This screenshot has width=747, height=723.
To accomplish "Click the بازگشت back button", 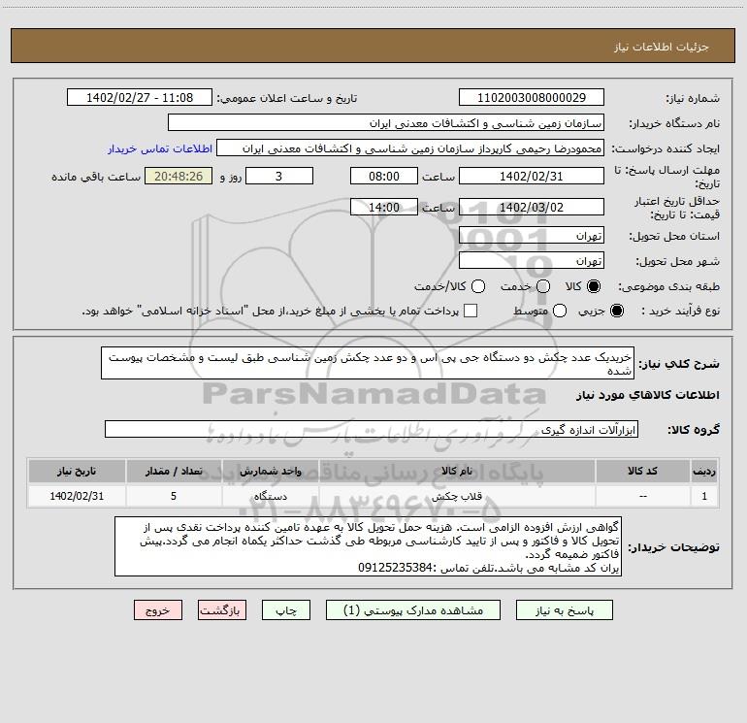I will [222, 610].
